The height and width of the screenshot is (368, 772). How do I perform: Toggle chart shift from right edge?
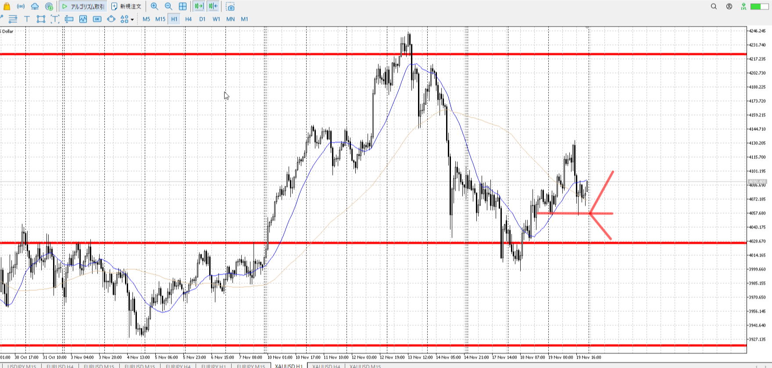213,7
